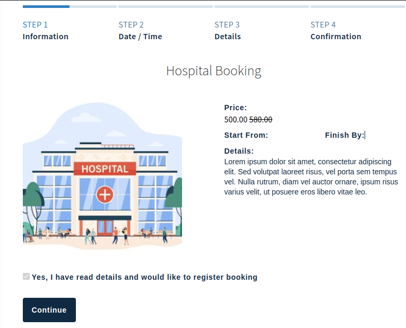Open the Step 1 Information tab
This screenshot has height=328, width=406.
(45, 31)
